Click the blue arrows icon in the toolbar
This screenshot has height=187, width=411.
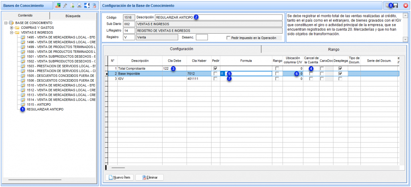(x=87, y=5)
